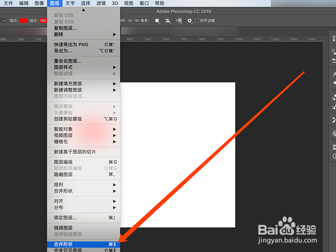The width and height of the screenshot is (336, 252).
Task: Open the Brush Settings panel icon on right dock
Action: point(334,51)
